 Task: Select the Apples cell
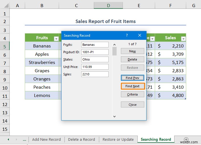point(42,54)
